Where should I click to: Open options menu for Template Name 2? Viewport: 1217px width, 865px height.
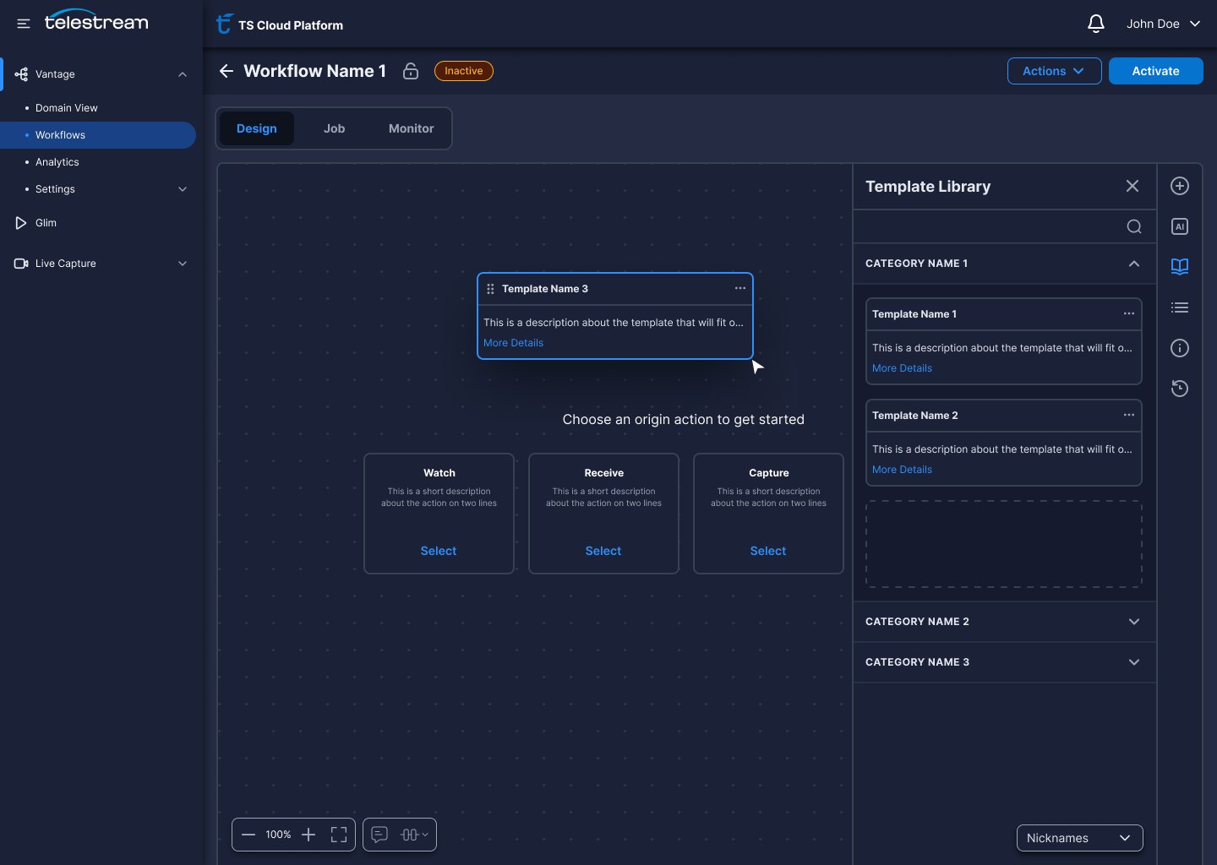1129,415
